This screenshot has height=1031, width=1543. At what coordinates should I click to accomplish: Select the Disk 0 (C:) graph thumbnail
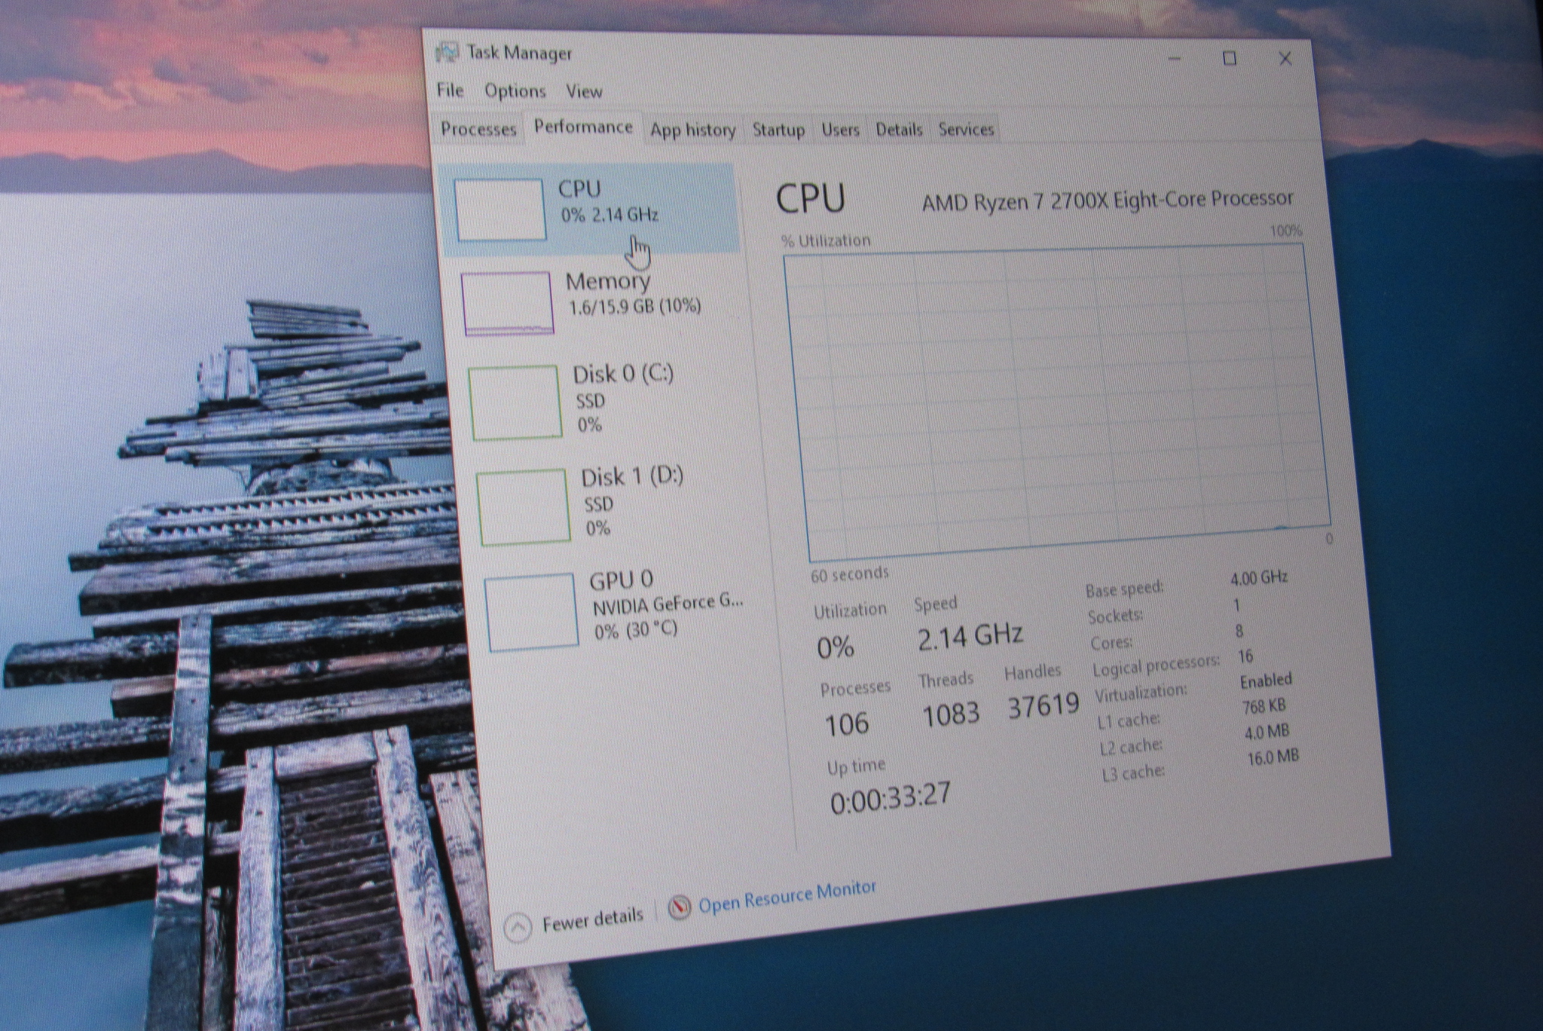(515, 402)
